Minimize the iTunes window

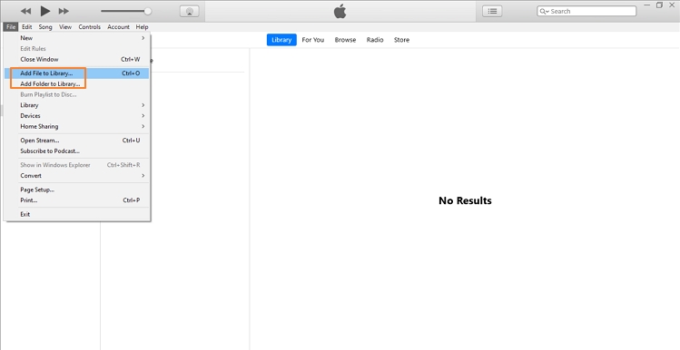click(x=646, y=5)
